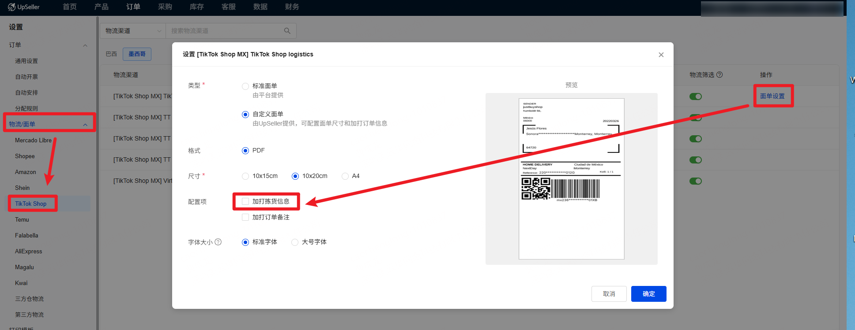855x330 pixels.
Task: Click the search magnifier icon
Action: 287,31
